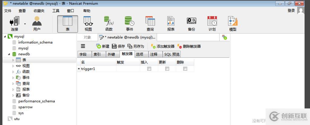
Task: Open the 文件 menu
Action: point(8,11)
